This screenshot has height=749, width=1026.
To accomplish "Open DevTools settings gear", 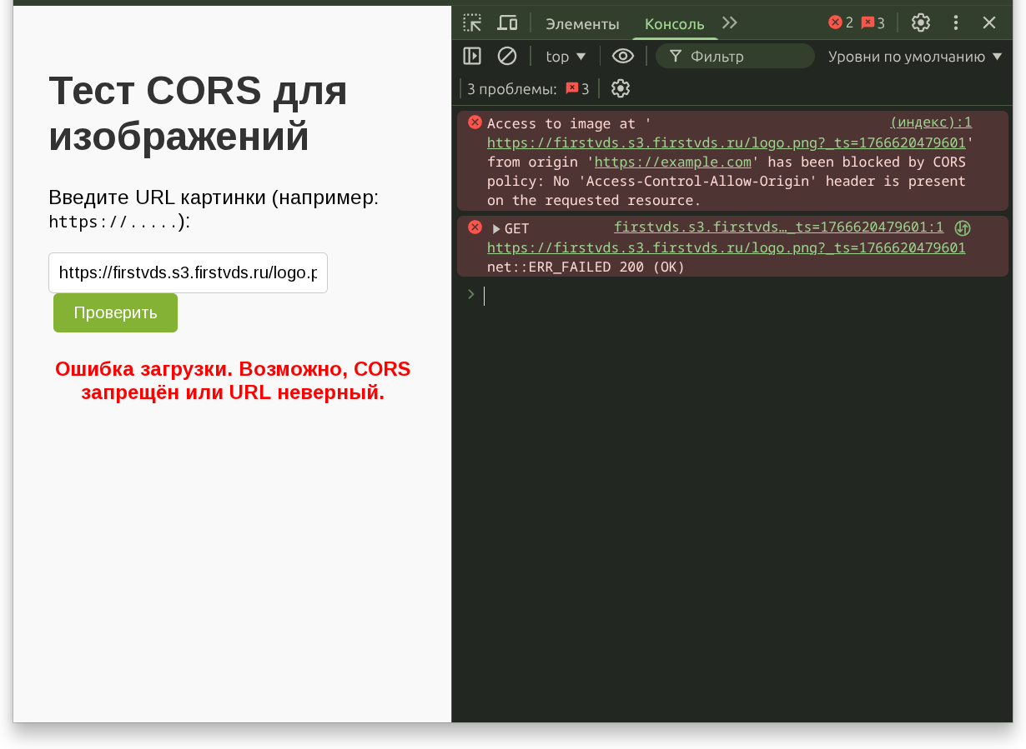I will [x=920, y=22].
